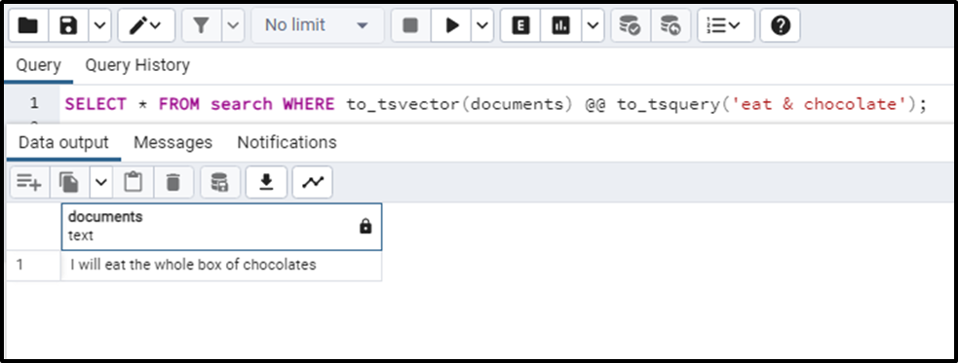Download results with the save data icon
This screenshot has width=958, height=363.
266,182
